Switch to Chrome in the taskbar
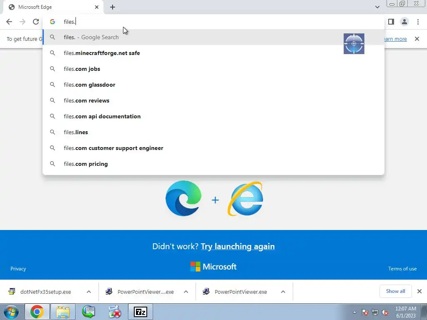The height and width of the screenshot is (320, 427). (37, 312)
